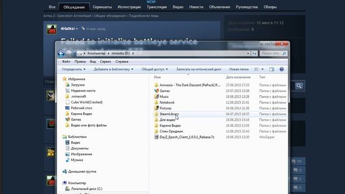Change view using the view icon
Image resolution: width=345 pixels, height=194 pixels.
[257, 70]
